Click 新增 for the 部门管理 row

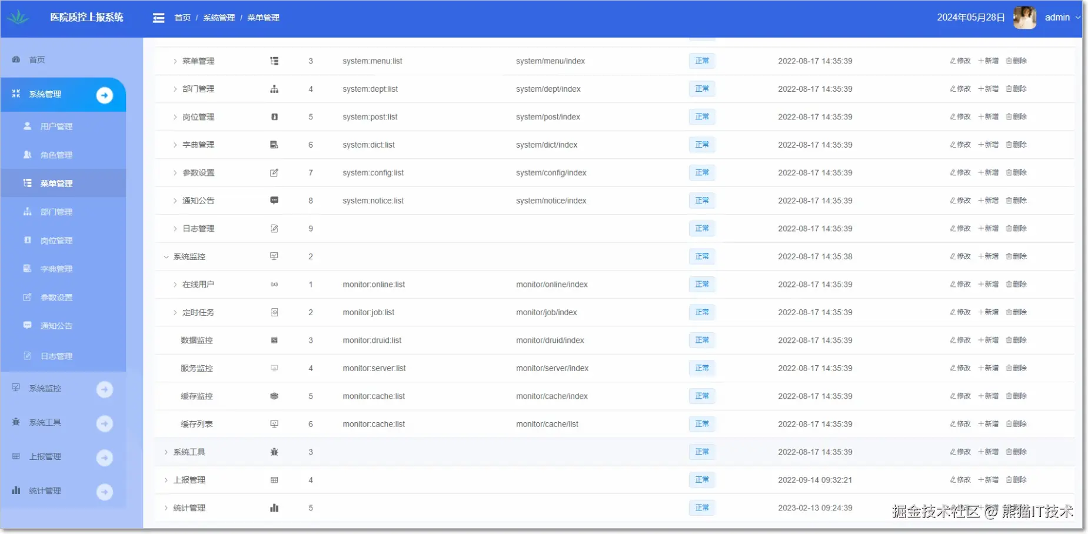[x=989, y=89]
